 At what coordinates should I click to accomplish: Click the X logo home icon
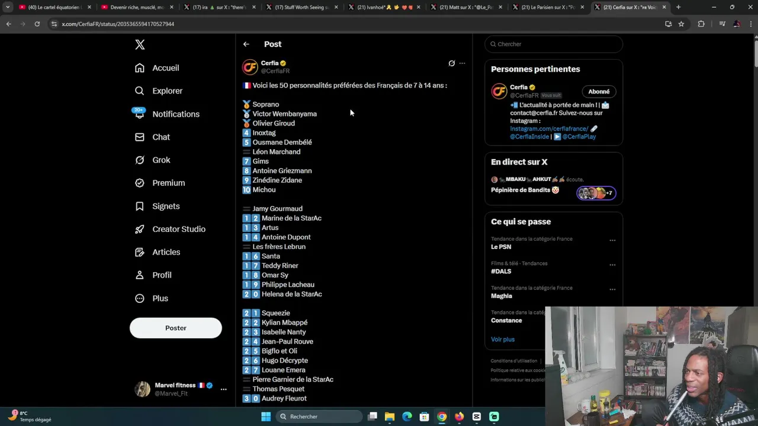(x=140, y=44)
